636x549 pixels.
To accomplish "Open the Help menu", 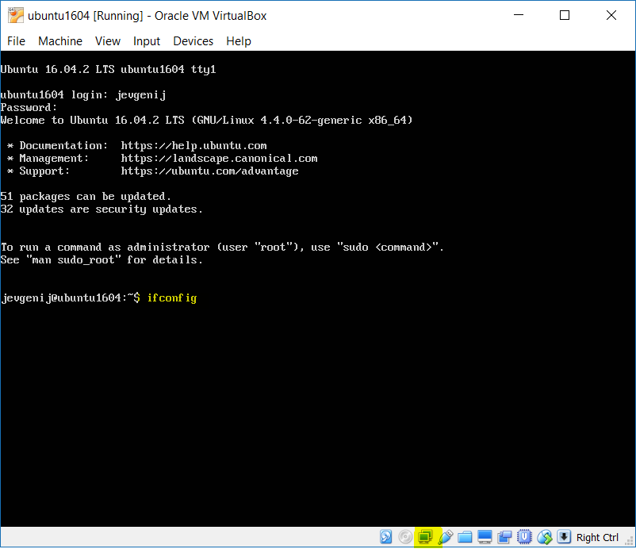I will tap(239, 41).
